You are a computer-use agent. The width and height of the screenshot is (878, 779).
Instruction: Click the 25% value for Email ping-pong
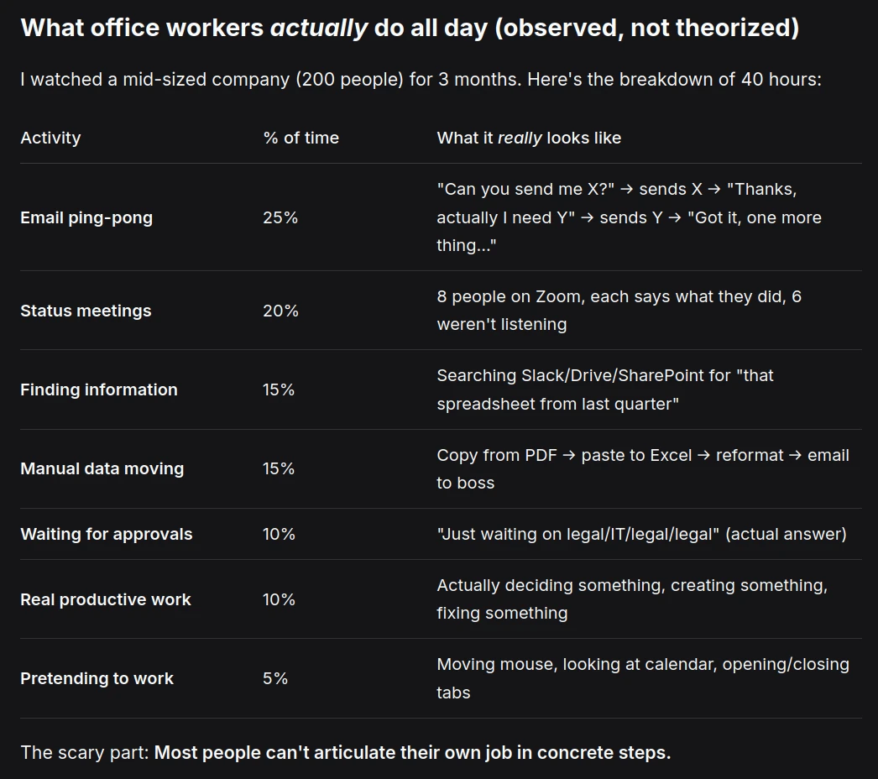pyautogui.click(x=280, y=217)
